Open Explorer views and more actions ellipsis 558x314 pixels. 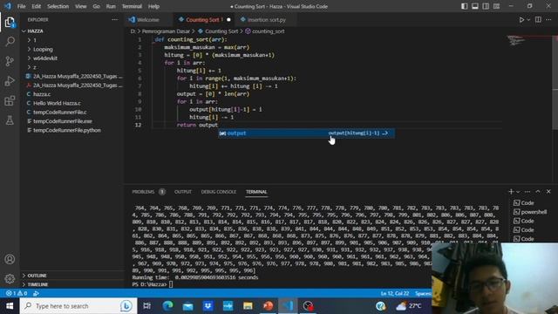[x=114, y=19]
